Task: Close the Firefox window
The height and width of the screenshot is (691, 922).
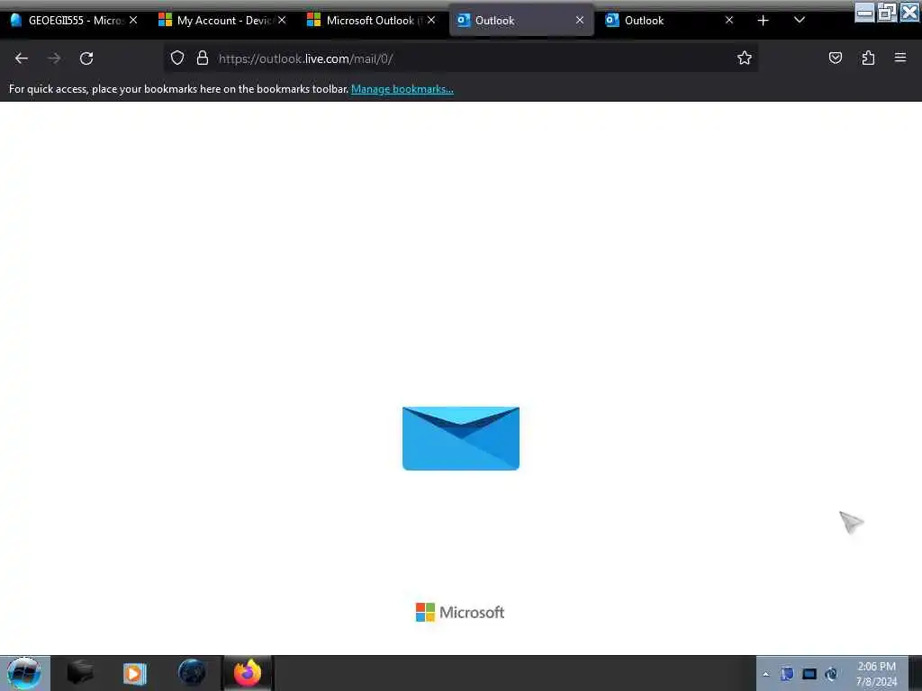Action: [x=909, y=12]
